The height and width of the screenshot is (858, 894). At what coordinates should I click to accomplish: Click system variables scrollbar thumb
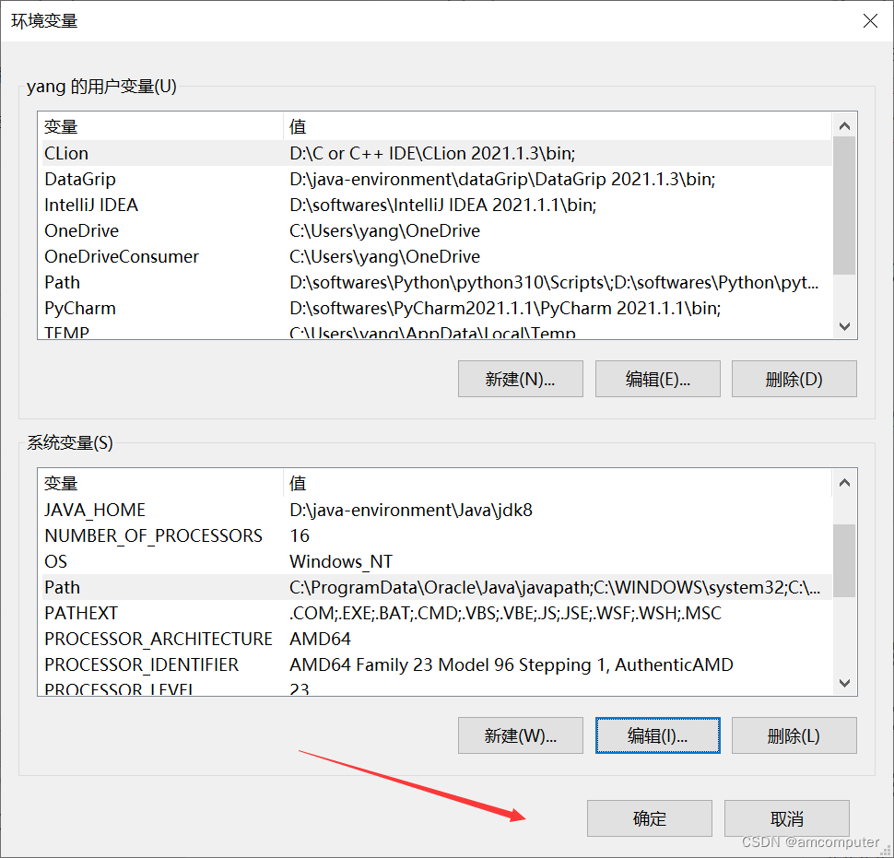point(844,560)
